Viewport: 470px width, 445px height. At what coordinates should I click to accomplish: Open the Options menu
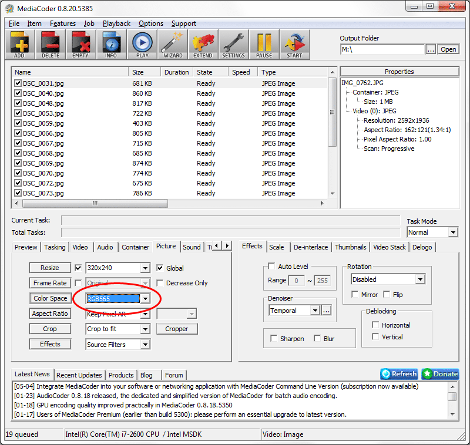[x=151, y=23]
